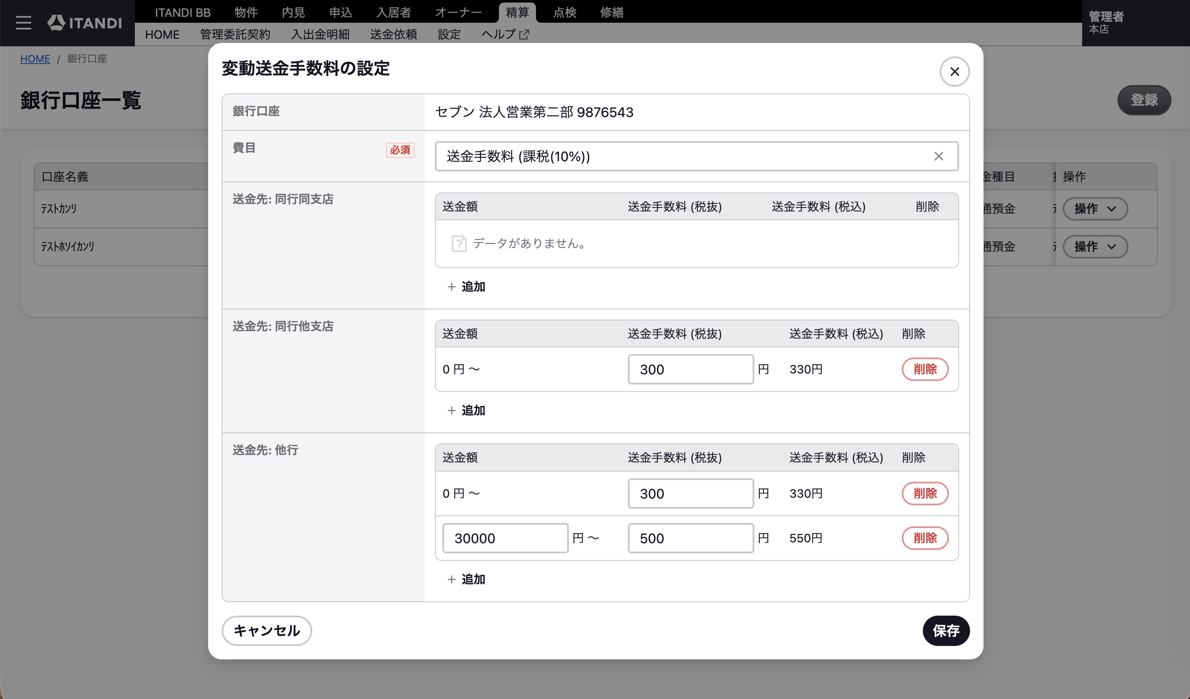Open the 入出金明細 menu item
Screen dimensions: 1190x699
(320, 35)
